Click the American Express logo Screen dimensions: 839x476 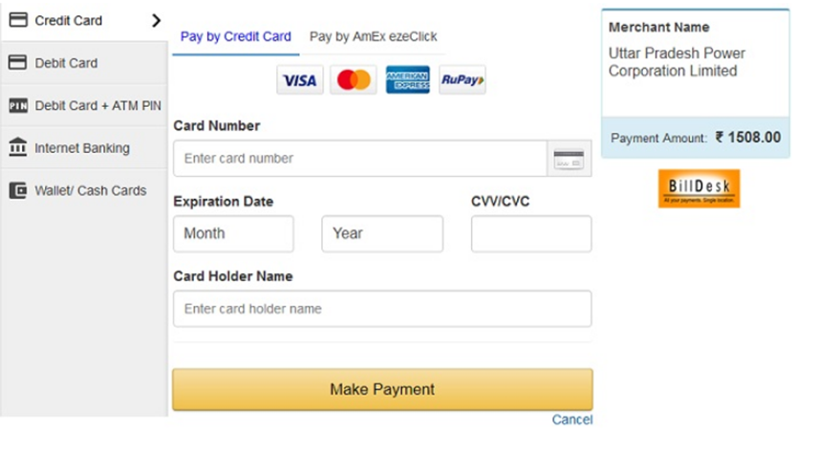click(x=408, y=80)
